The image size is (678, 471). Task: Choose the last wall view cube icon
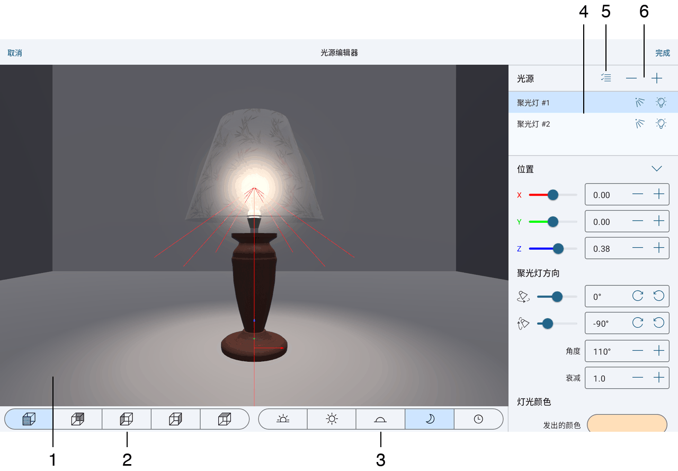(x=225, y=419)
